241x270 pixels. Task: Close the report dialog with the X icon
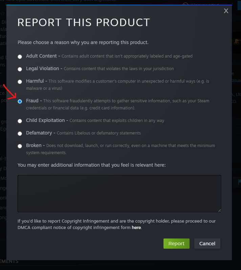pos(226,11)
